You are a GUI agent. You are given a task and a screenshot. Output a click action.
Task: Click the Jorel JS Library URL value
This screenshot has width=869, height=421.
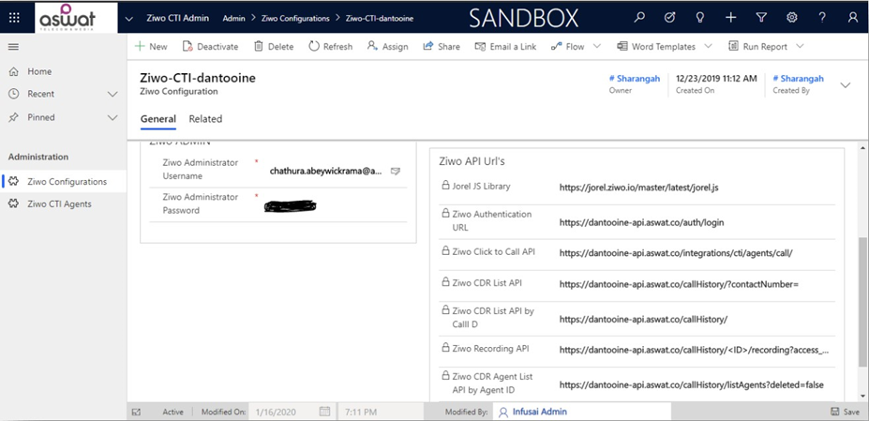(x=639, y=188)
